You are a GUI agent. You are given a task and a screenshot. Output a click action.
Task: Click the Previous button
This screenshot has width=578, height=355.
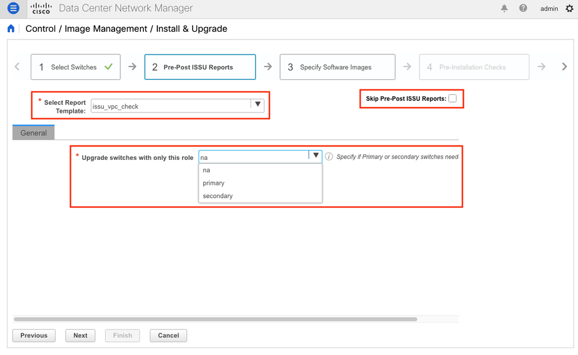coord(34,335)
